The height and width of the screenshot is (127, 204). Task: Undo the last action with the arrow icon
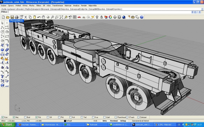tap(39, 17)
